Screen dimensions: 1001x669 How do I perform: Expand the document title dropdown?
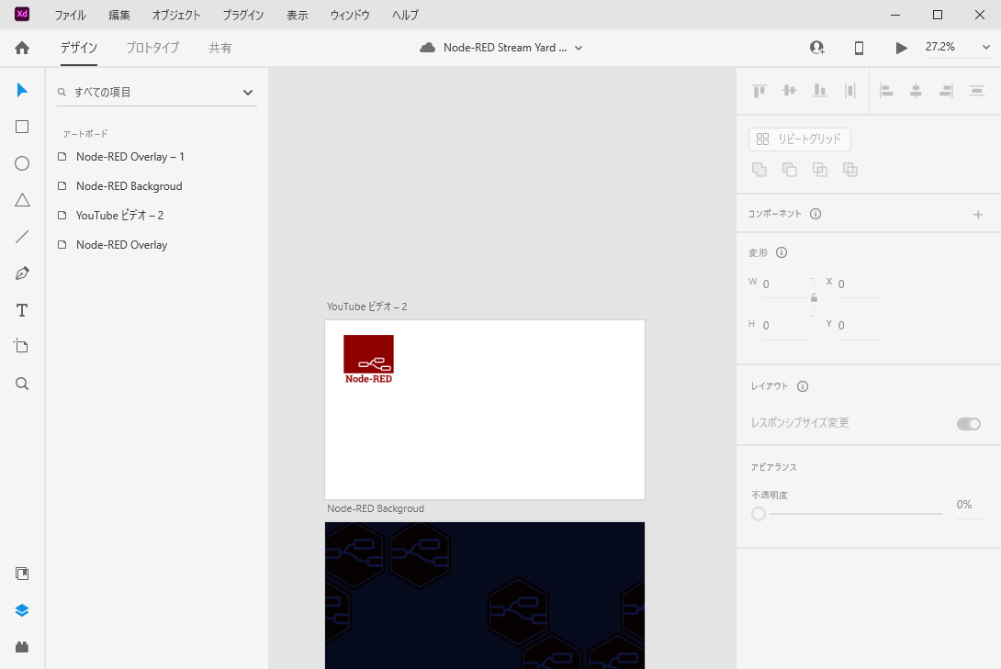(579, 48)
